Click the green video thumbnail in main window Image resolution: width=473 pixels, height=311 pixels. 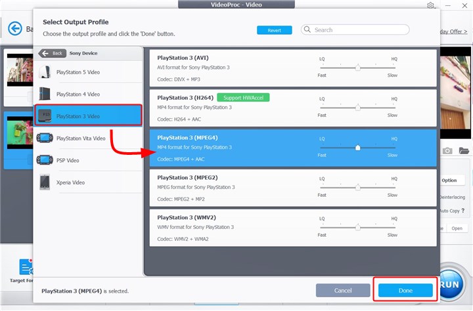[20, 133]
